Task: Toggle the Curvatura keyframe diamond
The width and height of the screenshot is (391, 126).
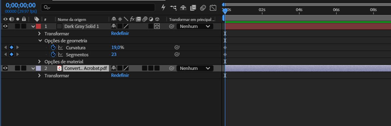Action: [x=11, y=47]
